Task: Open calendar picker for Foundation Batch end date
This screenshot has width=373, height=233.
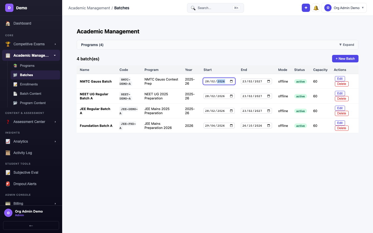Action: click(x=269, y=126)
